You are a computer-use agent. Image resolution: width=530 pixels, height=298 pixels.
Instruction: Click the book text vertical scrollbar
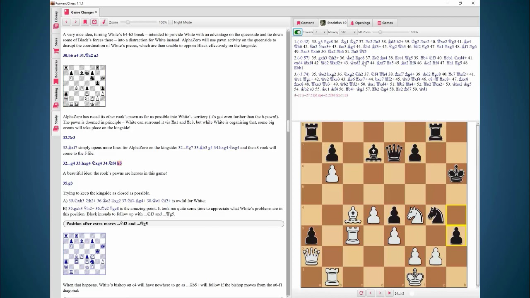pyautogui.click(x=288, y=126)
